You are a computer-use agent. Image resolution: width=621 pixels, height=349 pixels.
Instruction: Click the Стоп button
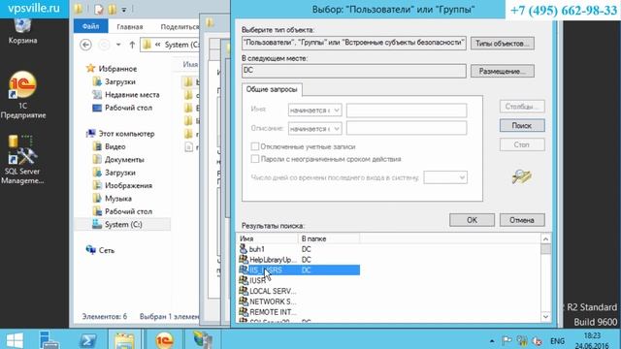[x=522, y=144]
